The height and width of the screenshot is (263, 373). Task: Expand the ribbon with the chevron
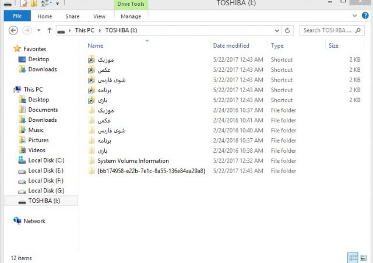click(354, 16)
